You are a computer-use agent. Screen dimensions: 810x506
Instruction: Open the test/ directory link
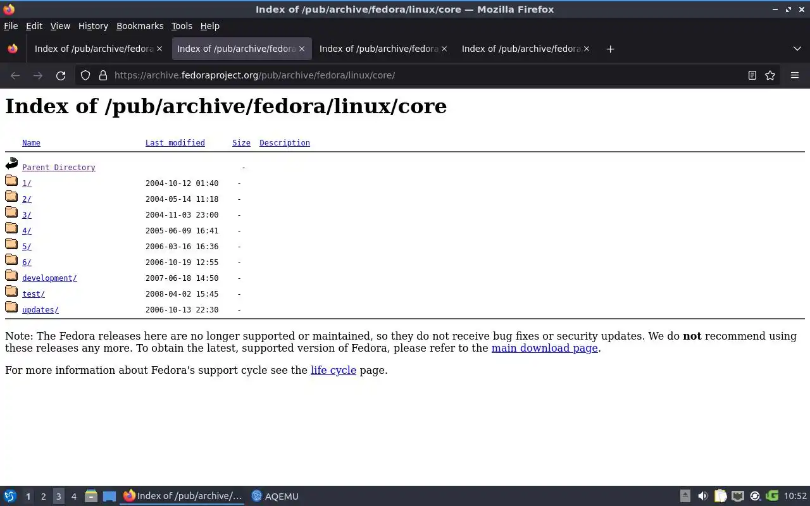click(34, 294)
